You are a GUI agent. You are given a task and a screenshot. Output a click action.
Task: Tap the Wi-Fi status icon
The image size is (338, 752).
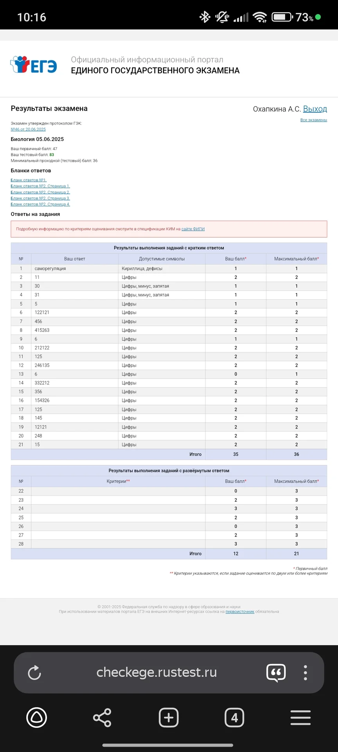pyautogui.click(x=260, y=17)
